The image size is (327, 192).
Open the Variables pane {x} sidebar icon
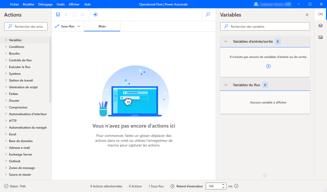click(x=321, y=14)
